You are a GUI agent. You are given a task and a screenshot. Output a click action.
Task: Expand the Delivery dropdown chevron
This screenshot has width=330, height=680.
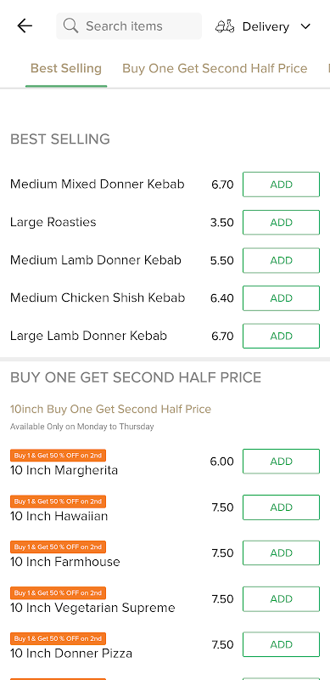point(305,26)
